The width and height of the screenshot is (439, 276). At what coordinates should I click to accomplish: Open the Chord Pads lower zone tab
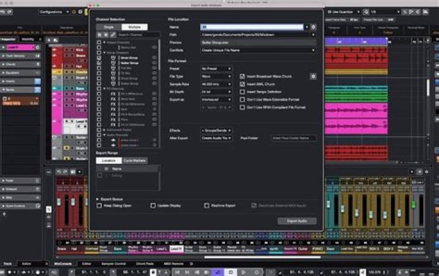coord(145,264)
